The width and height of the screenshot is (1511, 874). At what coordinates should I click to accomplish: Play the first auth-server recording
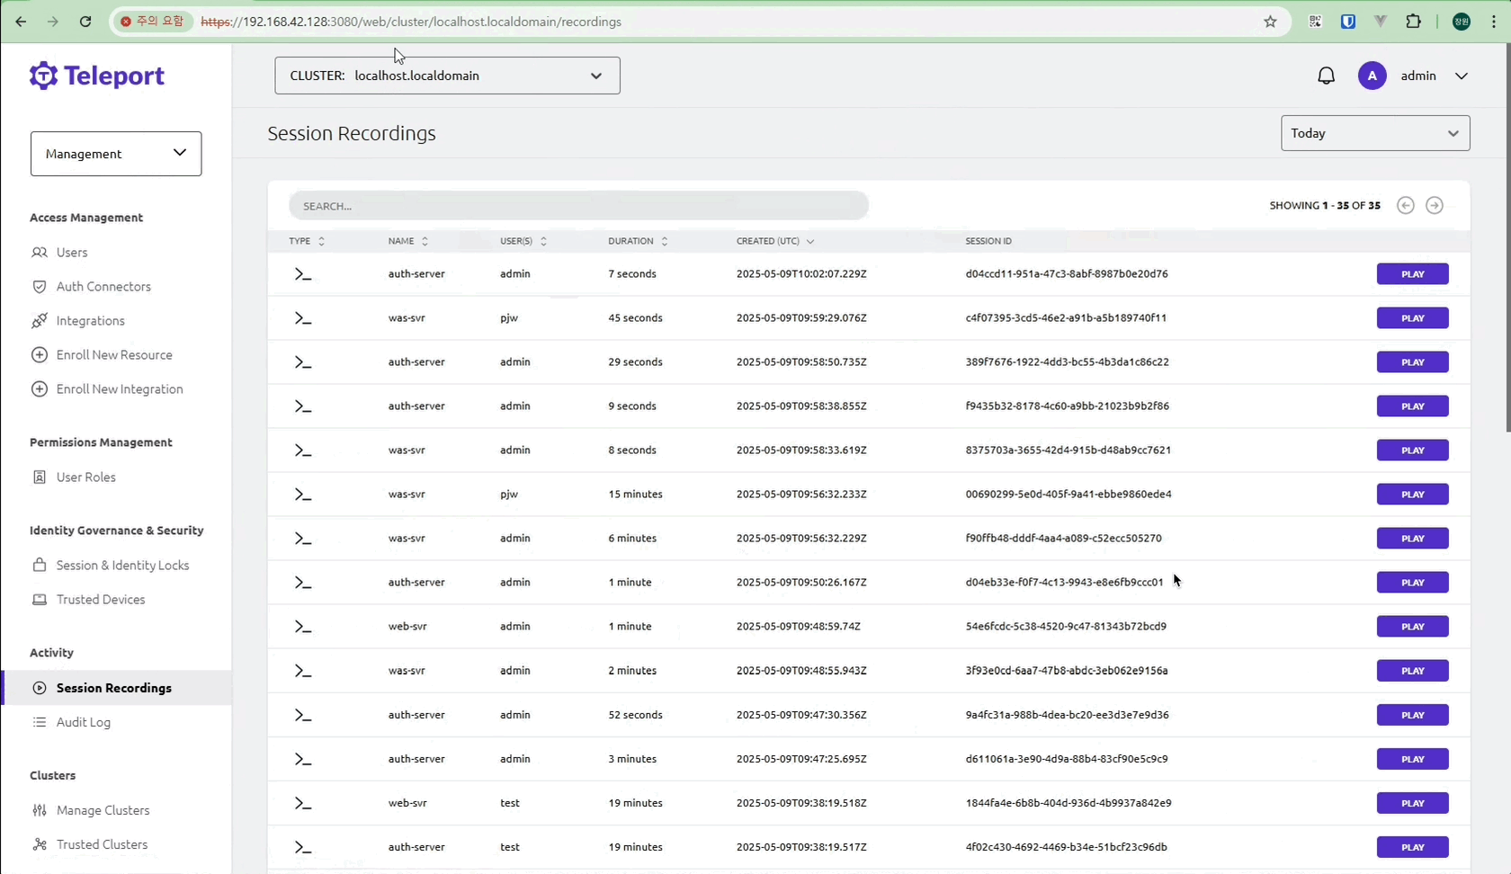[x=1412, y=274]
